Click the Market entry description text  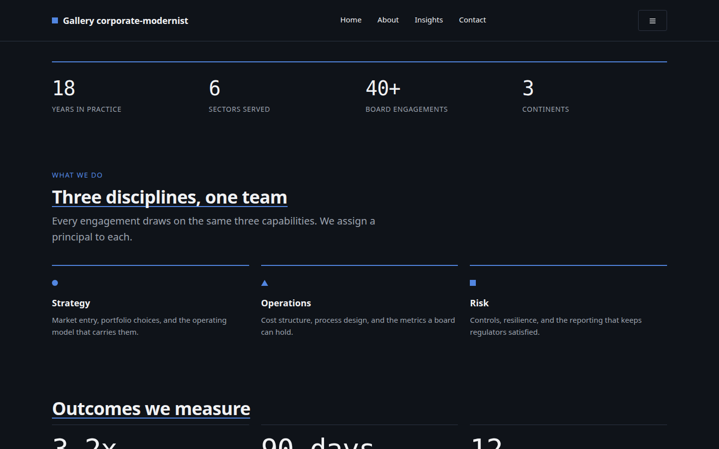tap(139, 326)
